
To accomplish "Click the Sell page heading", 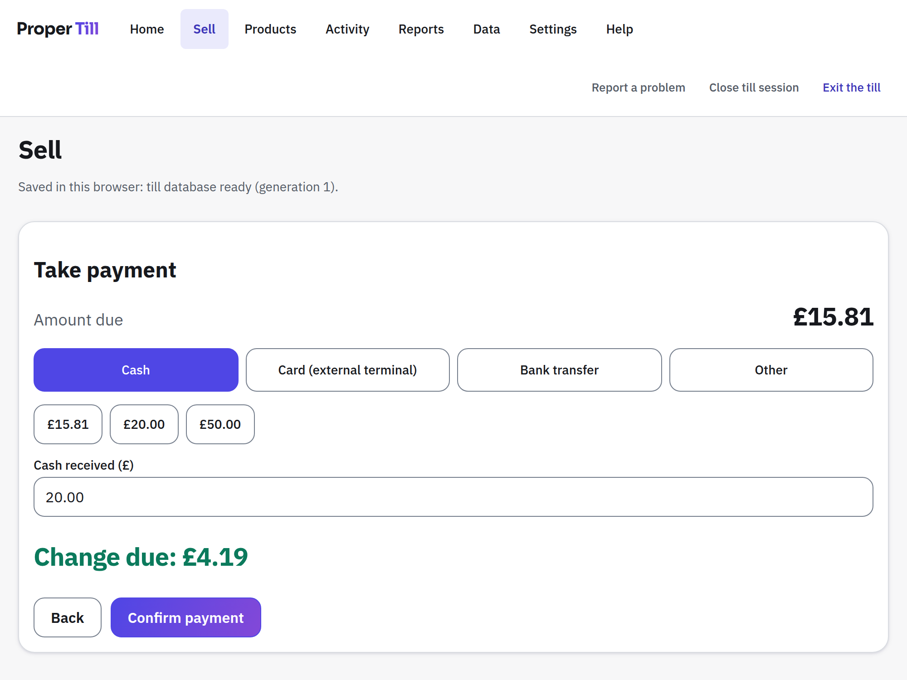I will coord(40,150).
